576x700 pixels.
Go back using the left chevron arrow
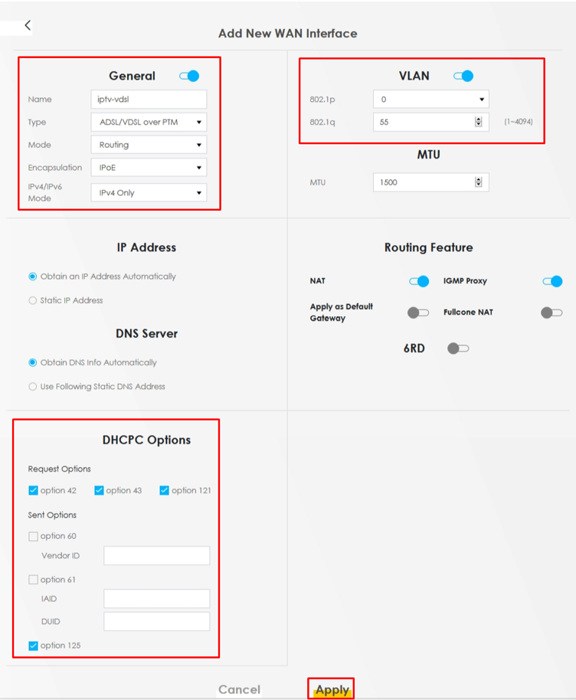28,25
